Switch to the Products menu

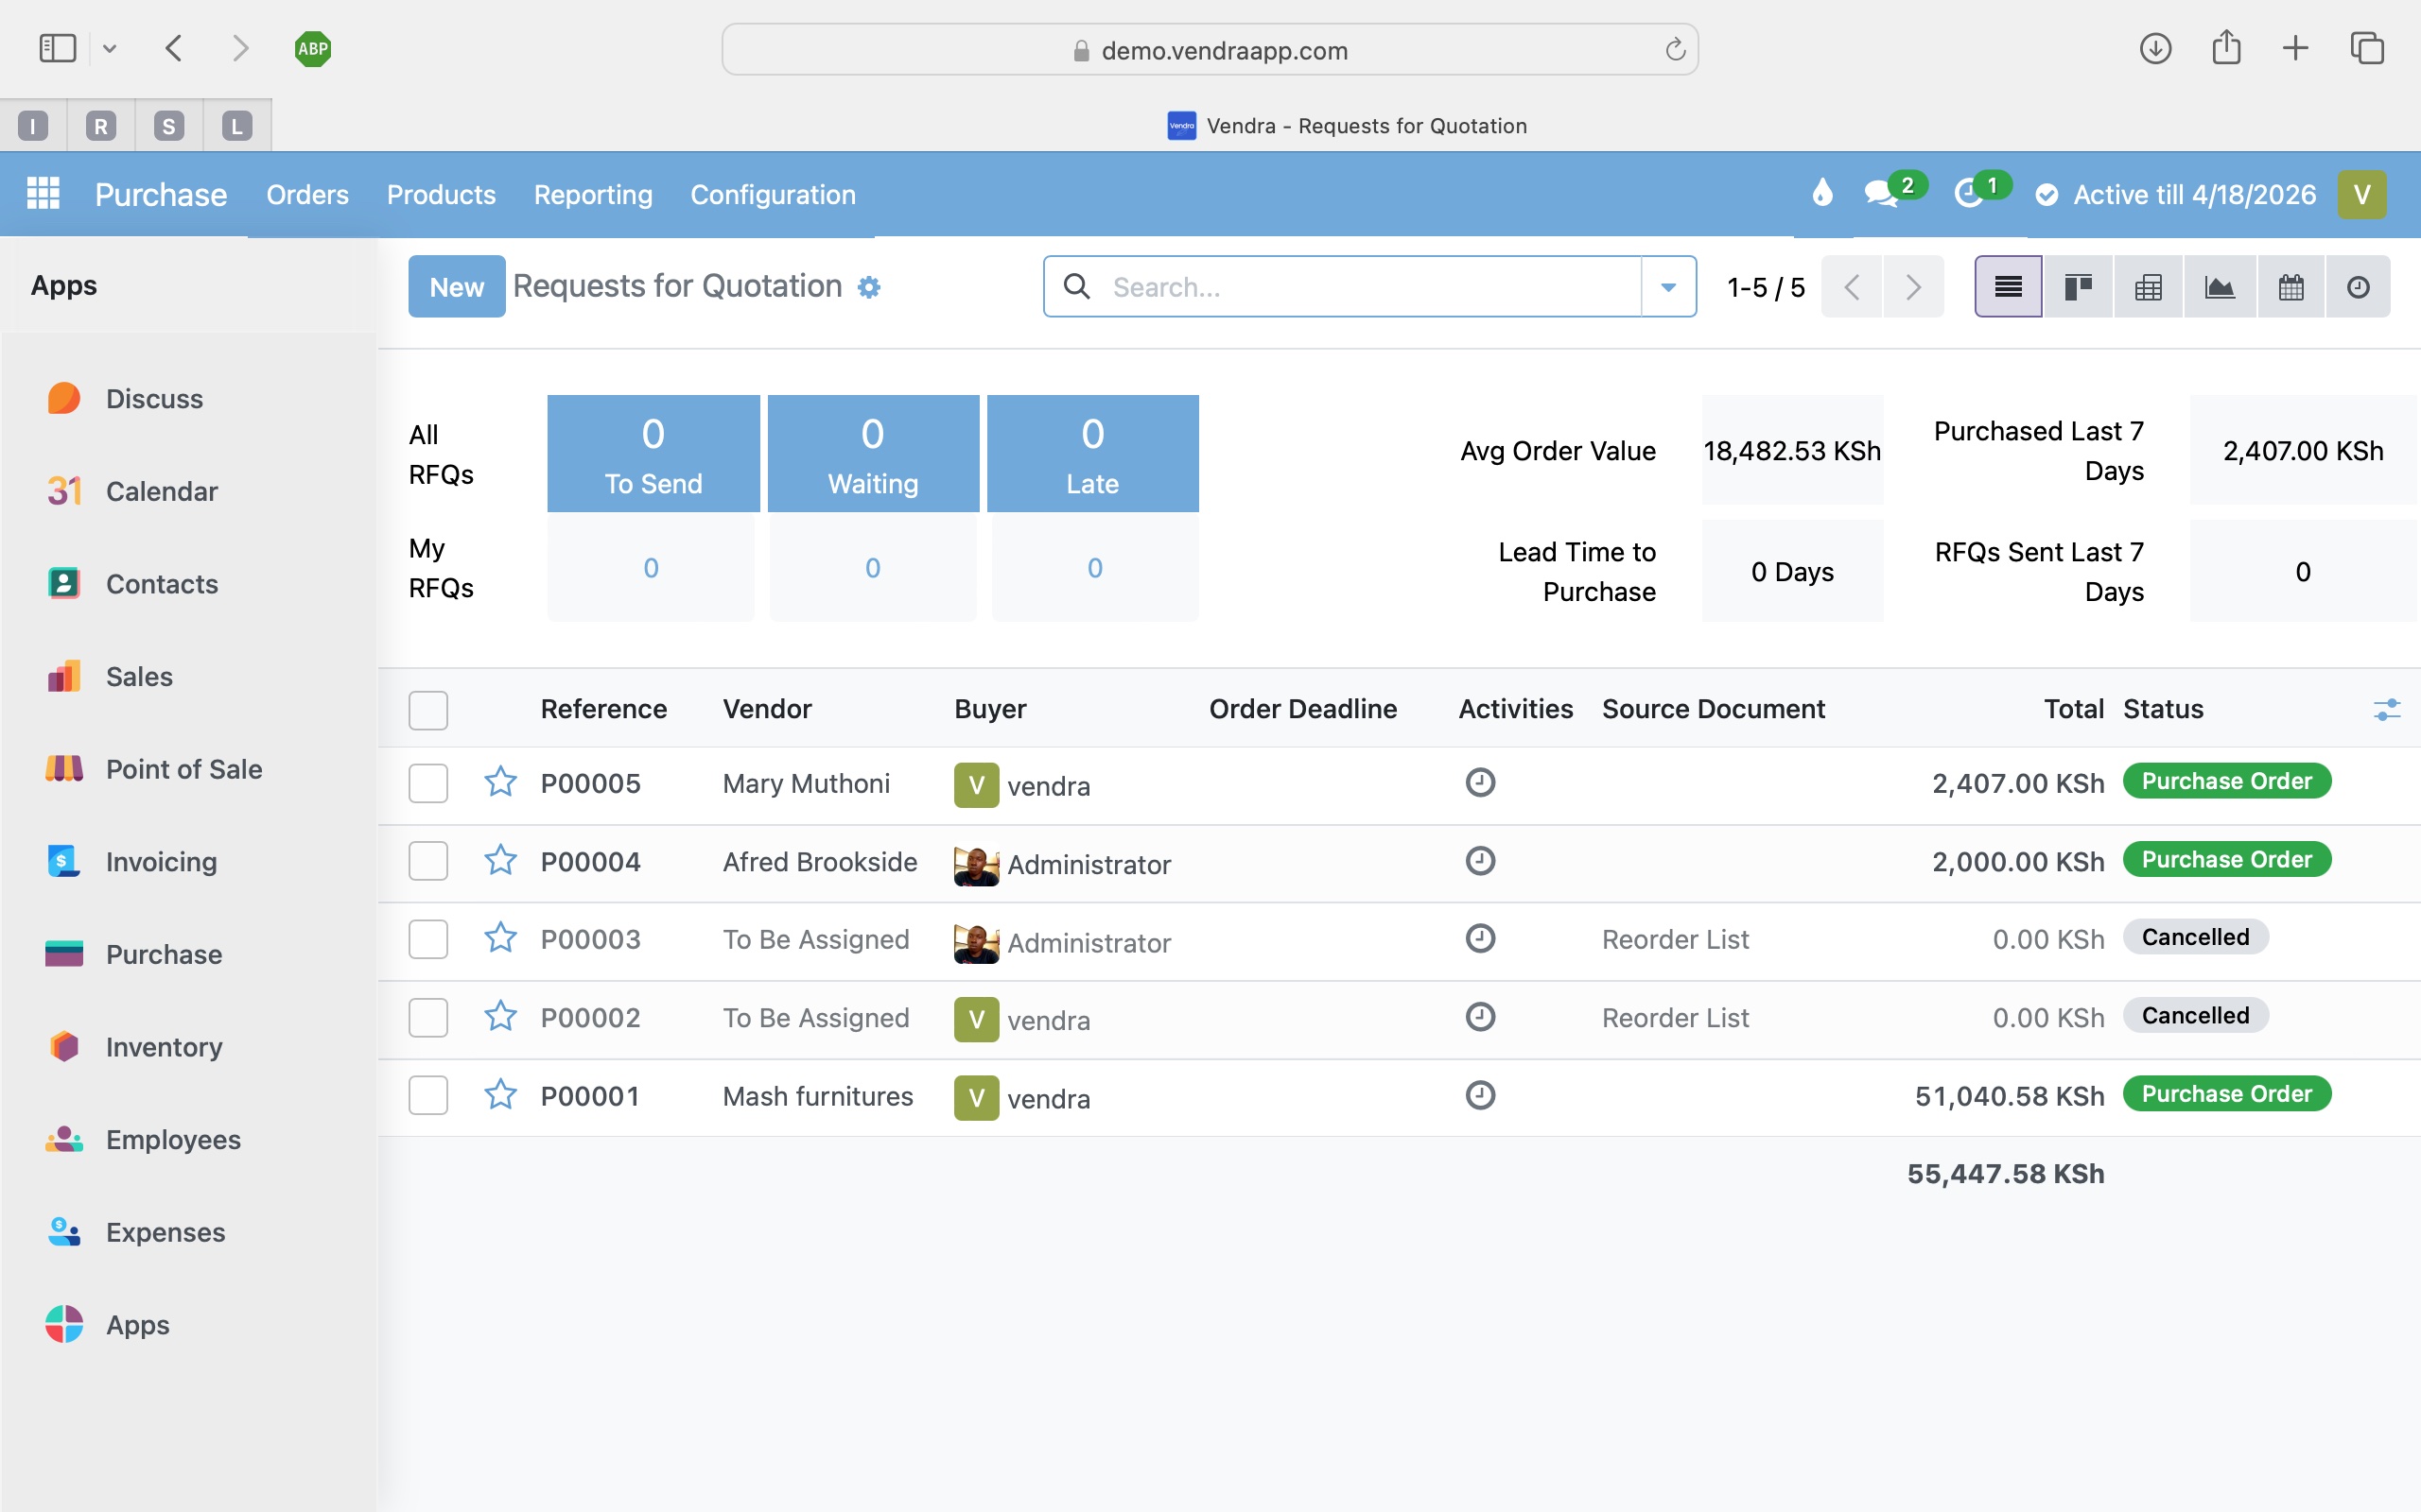pyautogui.click(x=440, y=194)
